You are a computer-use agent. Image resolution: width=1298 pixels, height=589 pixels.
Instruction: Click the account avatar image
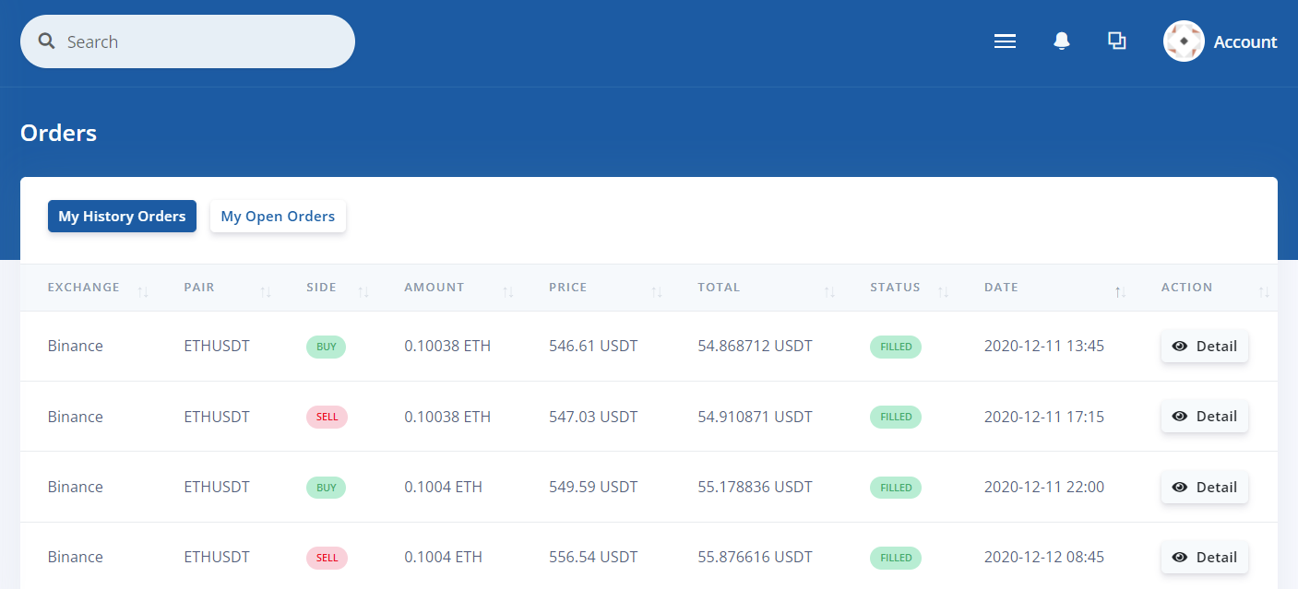click(1184, 41)
